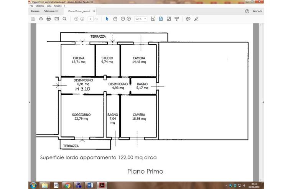293x189 pixels.
Task: Activate the arrow selection tool
Action: pos(107,19)
